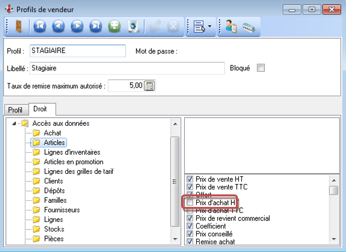Screen dimensions: 346x252
Task: Go to the first vendor profile record
Action: (40, 27)
